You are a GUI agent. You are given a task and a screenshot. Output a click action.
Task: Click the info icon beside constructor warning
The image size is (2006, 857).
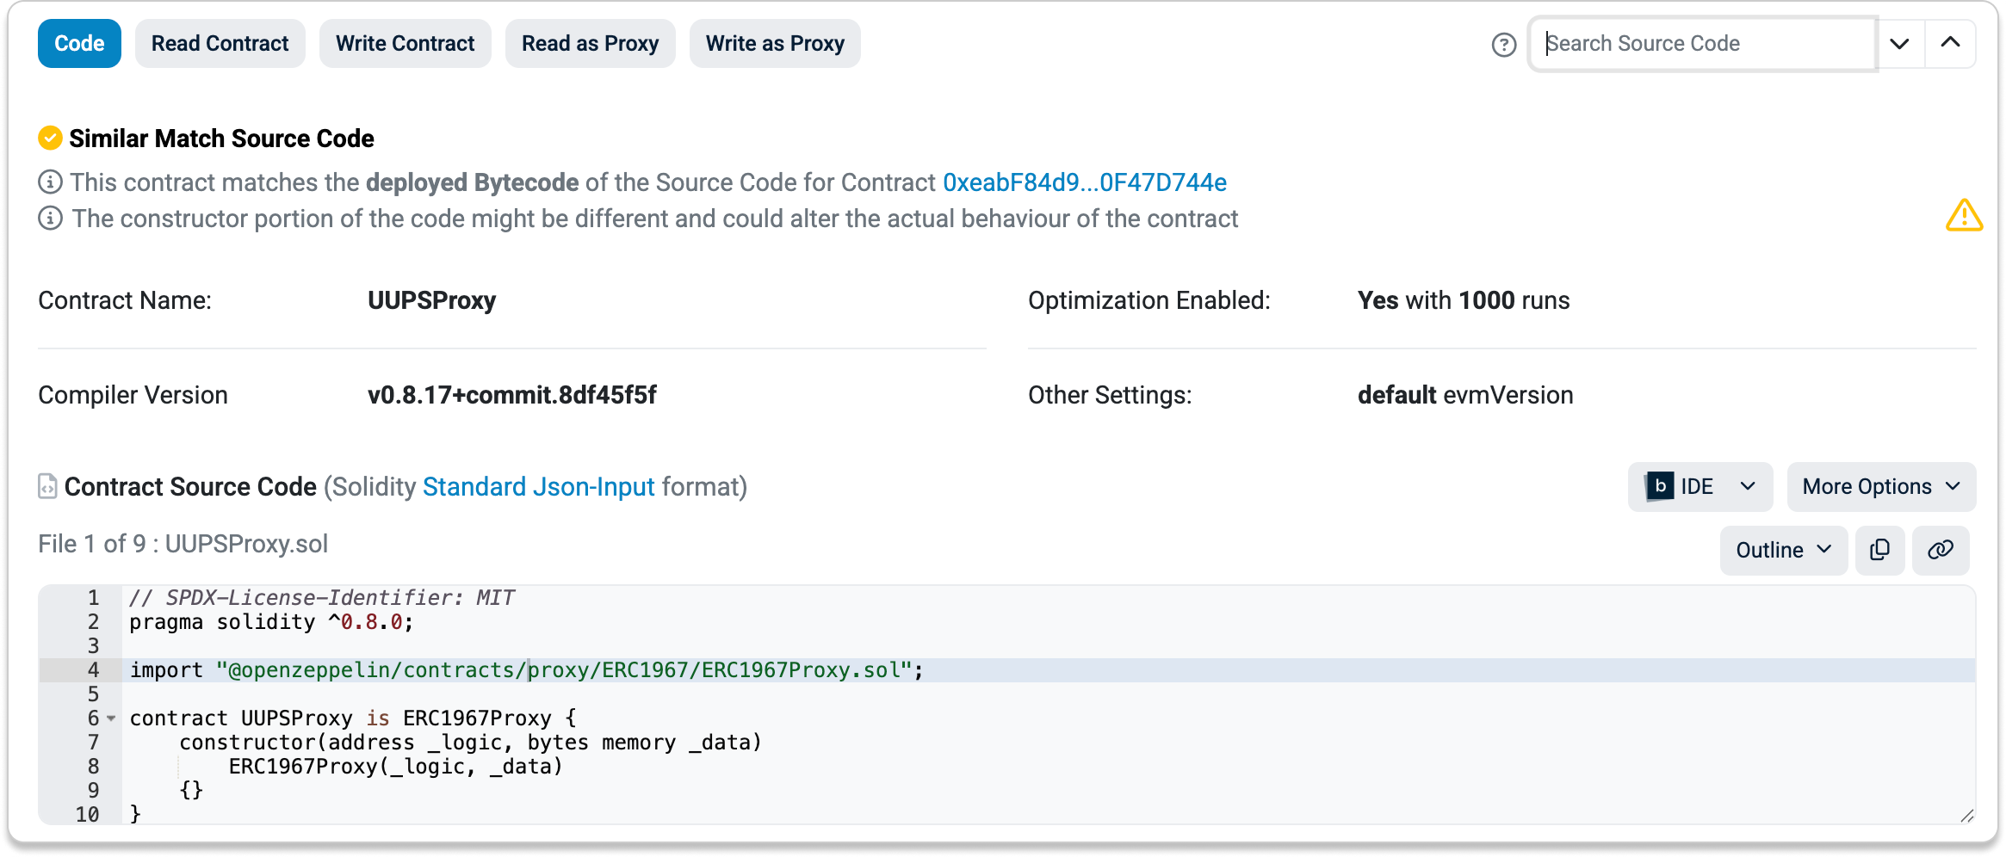(x=50, y=219)
